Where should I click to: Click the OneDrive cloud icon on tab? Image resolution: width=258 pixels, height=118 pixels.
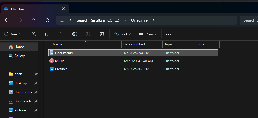(x=6, y=9)
